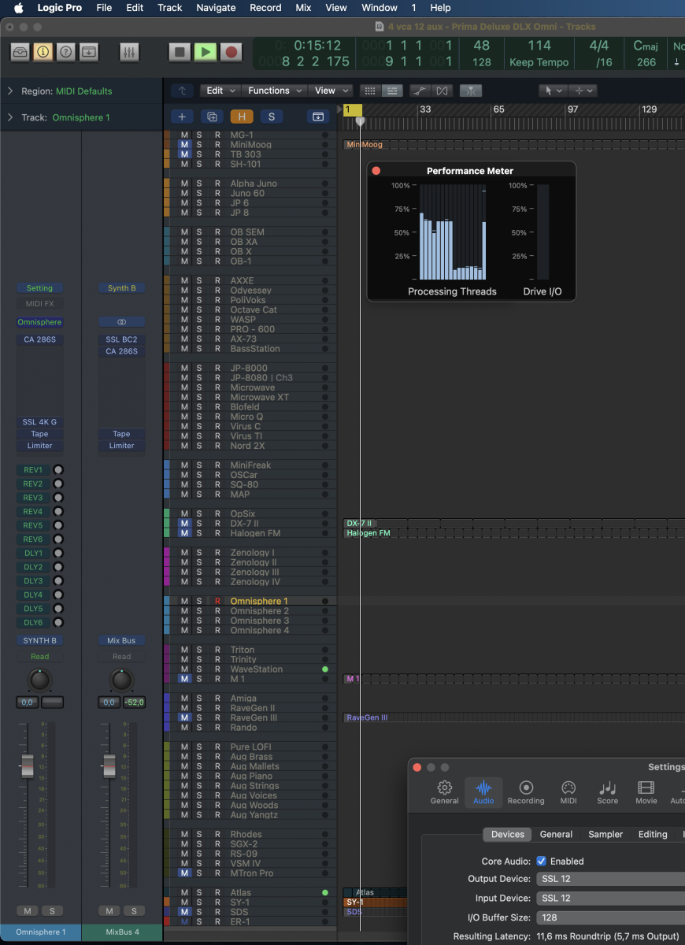Viewport: 685px width, 945px height.
Task: Open the secondary plus tool dropdown
Action: pyautogui.click(x=583, y=91)
